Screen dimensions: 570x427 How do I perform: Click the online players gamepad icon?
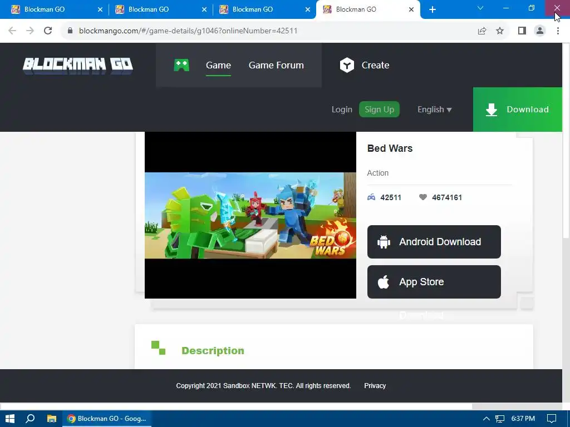tap(371, 197)
